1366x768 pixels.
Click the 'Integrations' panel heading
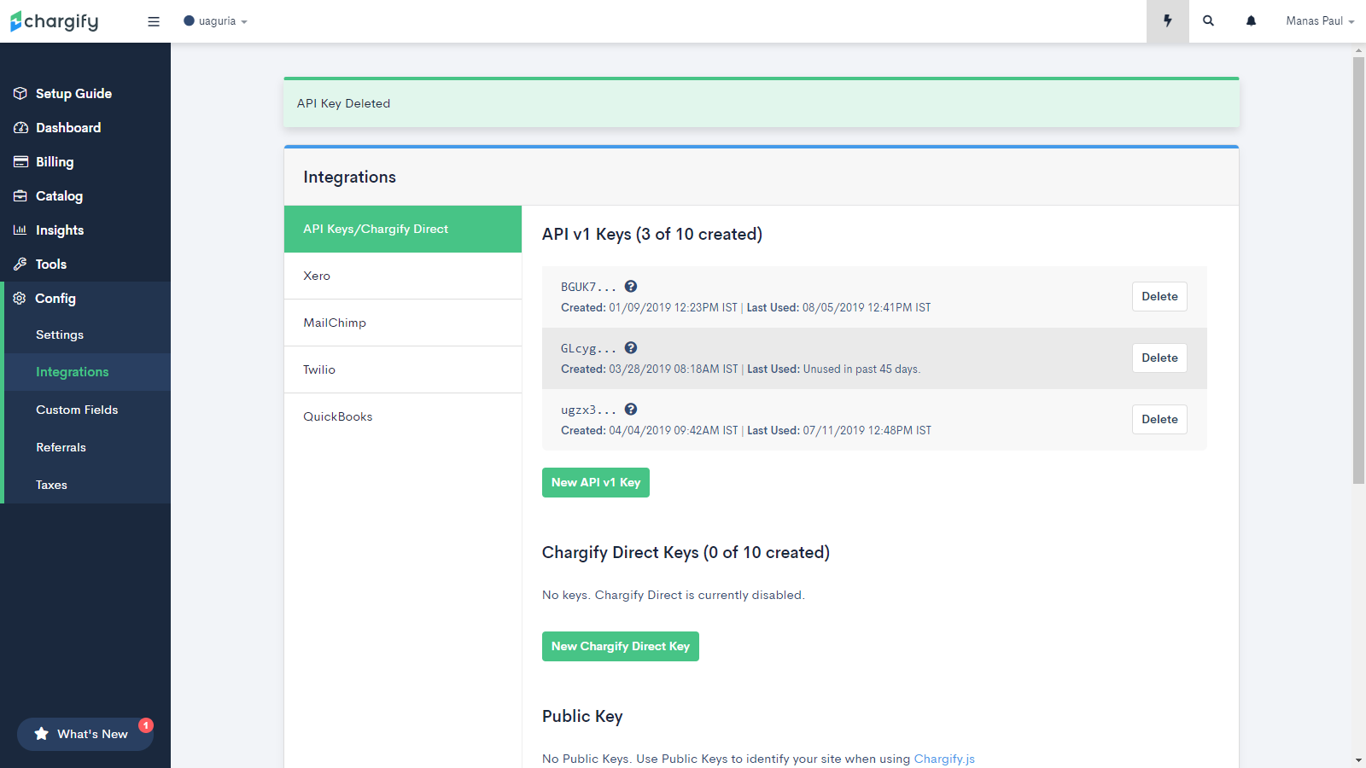[349, 177]
